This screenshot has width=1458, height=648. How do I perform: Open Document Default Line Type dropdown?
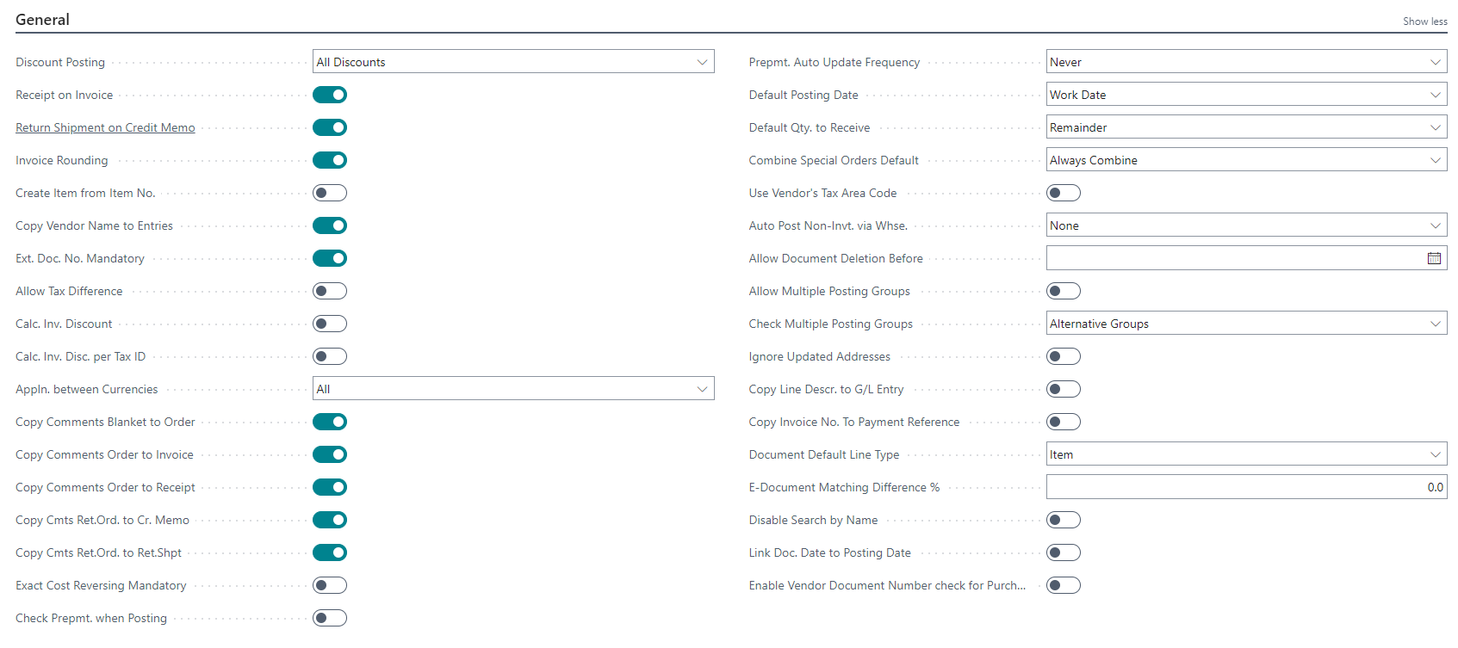pyautogui.click(x=1245, y=454)
